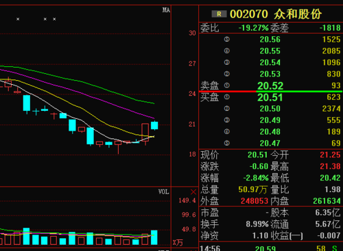Click the first x marker above chart

click(x=18, y=19)
